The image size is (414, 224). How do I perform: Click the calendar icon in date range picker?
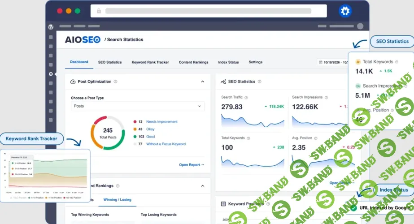coord(320,62)
